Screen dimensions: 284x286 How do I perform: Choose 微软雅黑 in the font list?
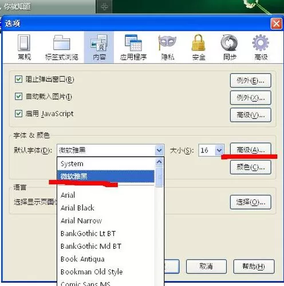tap(106, 176)
